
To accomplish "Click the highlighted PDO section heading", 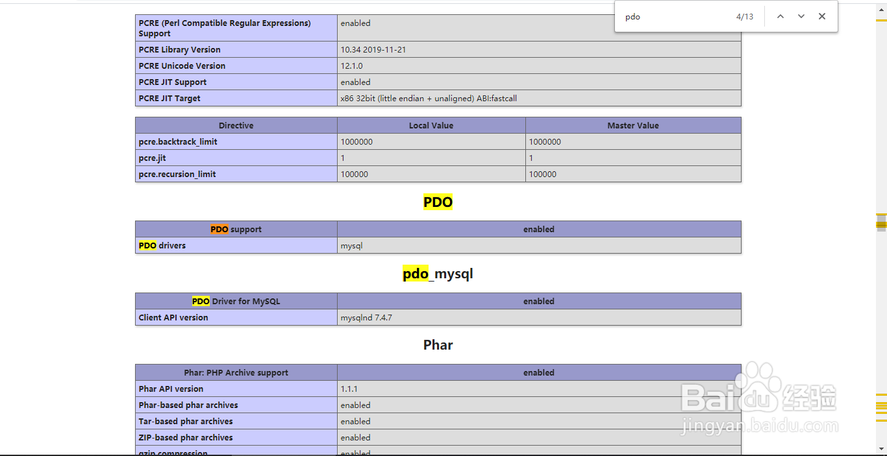I will pyautogui.click(x=438, y=202).
